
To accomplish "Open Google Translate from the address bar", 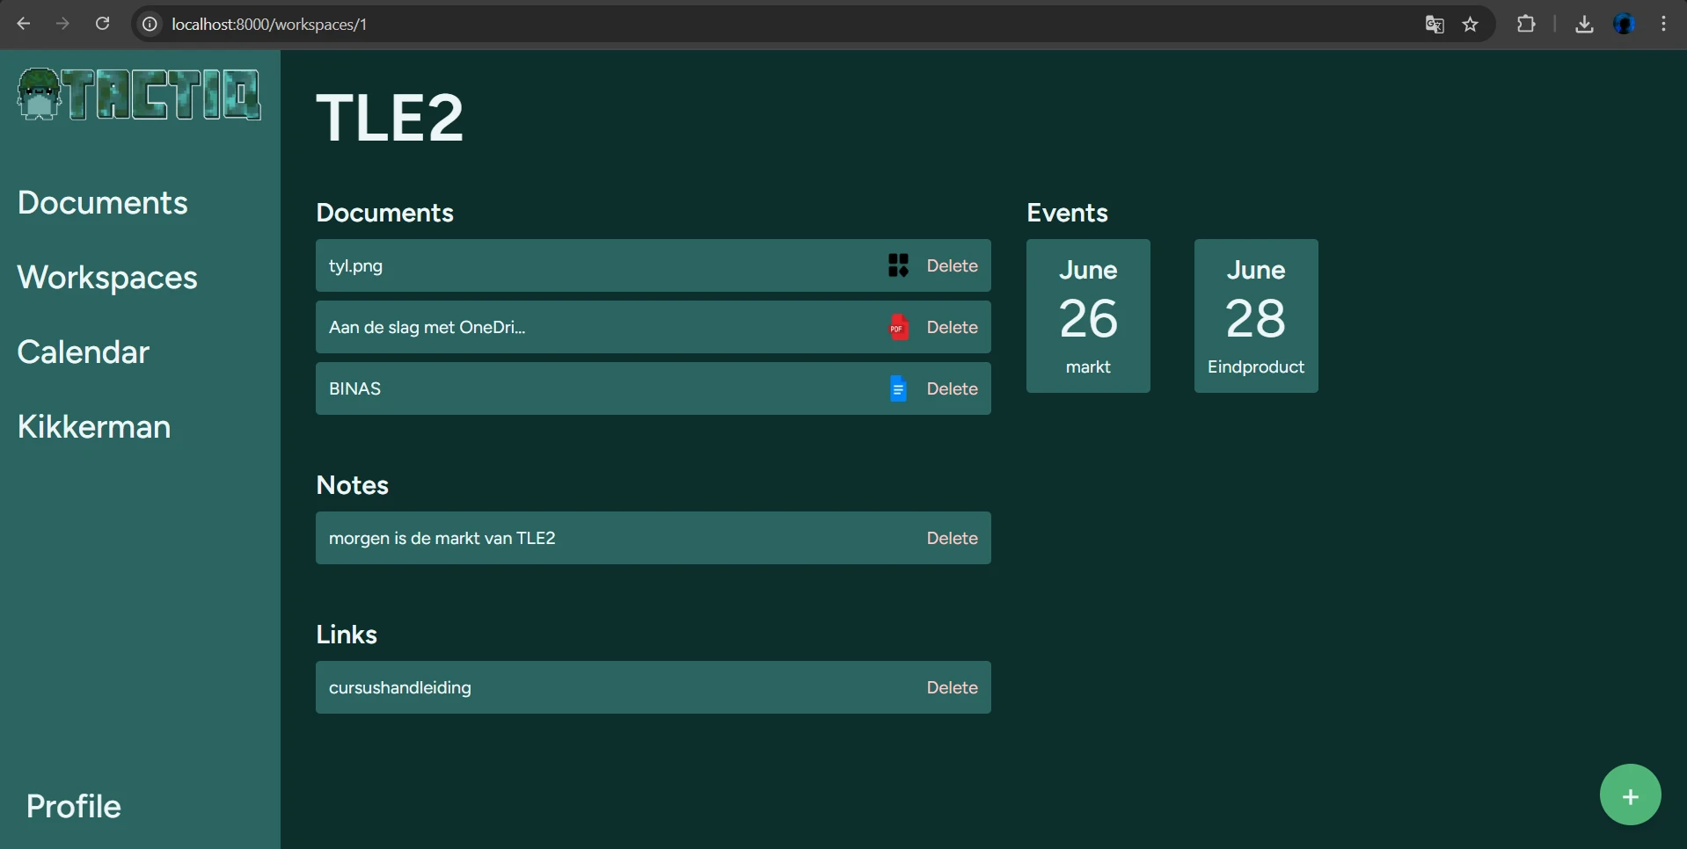I will pyautogui.click(x=1434, y=24).
